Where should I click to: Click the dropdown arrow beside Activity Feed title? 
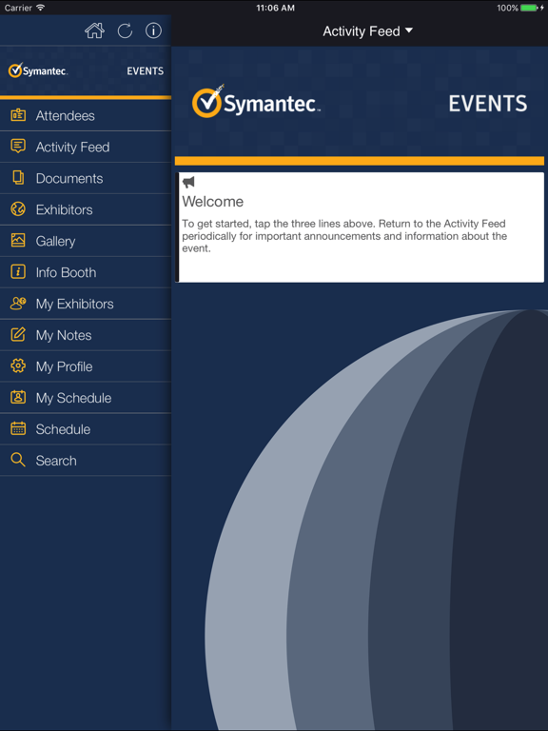click(x=409, y=30)
